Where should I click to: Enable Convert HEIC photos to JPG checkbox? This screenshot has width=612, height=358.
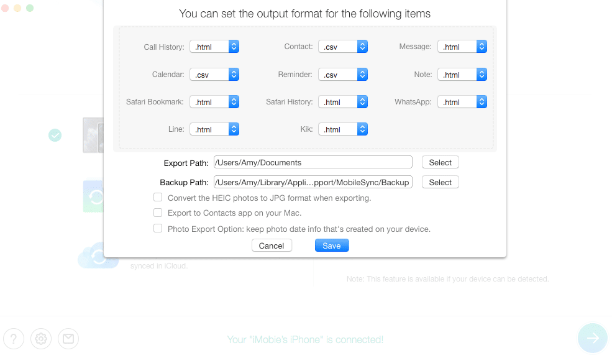(x=158, y=198)
